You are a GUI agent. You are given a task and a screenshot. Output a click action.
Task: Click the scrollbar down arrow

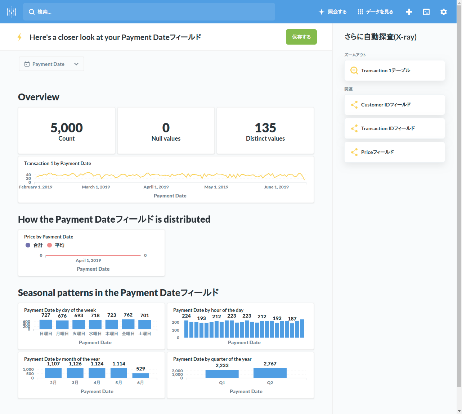point(459,411)
